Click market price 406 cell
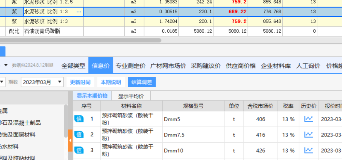 260,119
